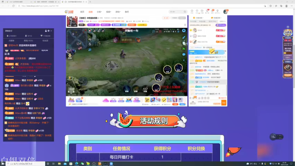This screenshot has width=295, height=166.
Task: Switch to the middle helper panel tab
Action: point(28,41)
